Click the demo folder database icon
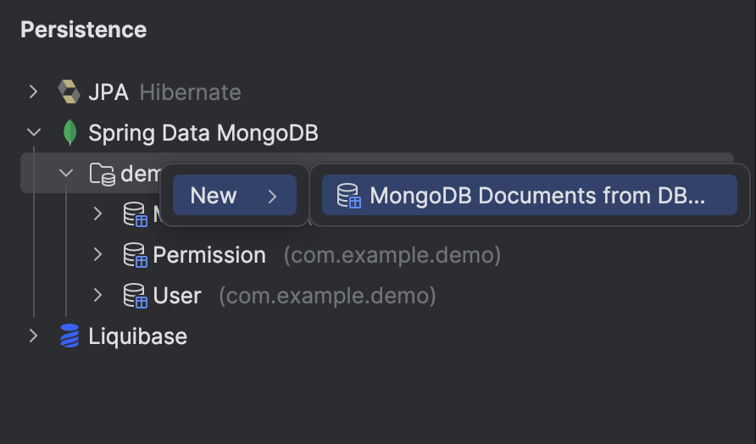This screenshot has width=756, height=444. (102, 174)
